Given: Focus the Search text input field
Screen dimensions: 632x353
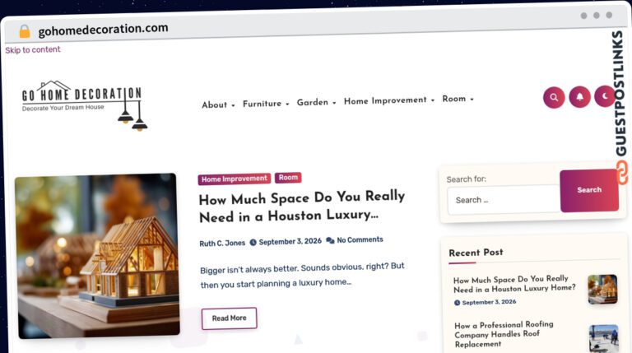Looking at the screenshot, I should 504,200.
